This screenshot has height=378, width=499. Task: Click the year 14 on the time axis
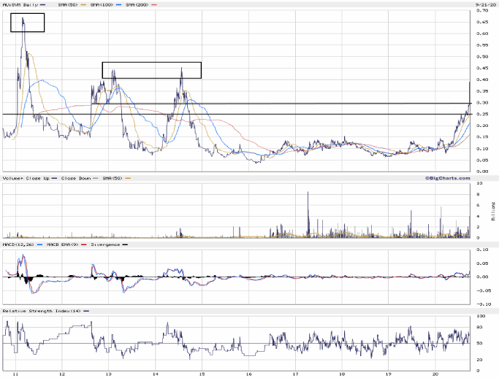[155, 373]
